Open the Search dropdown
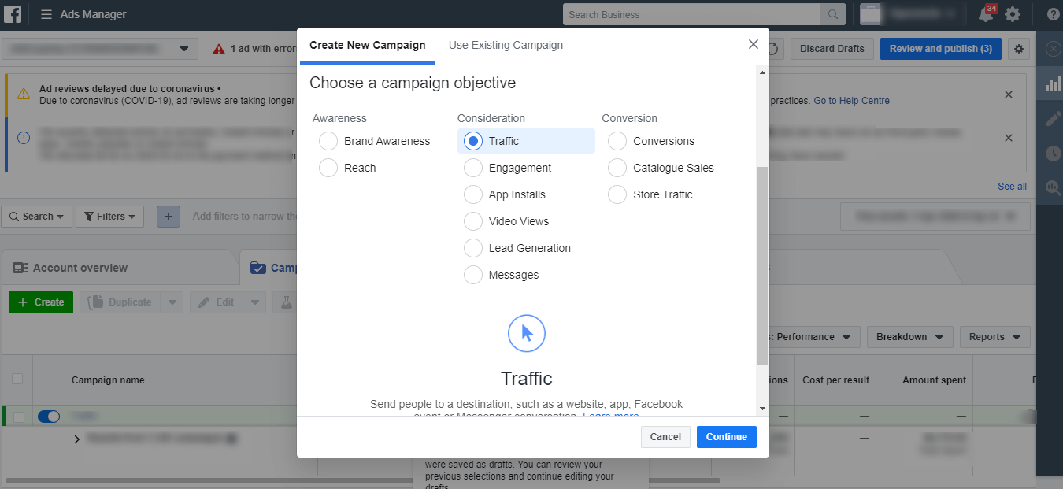Screen dimensions: 1063x489 pos(37,217)
